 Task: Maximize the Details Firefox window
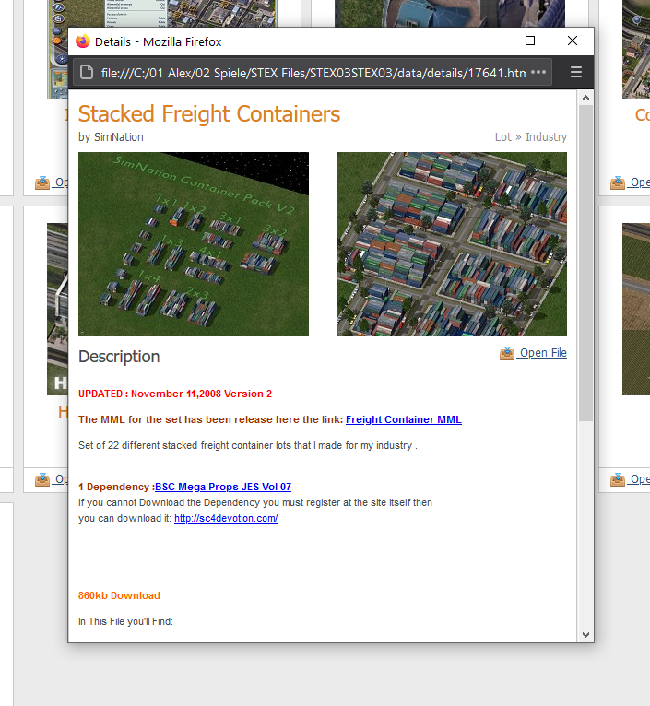tap(530, 41)
